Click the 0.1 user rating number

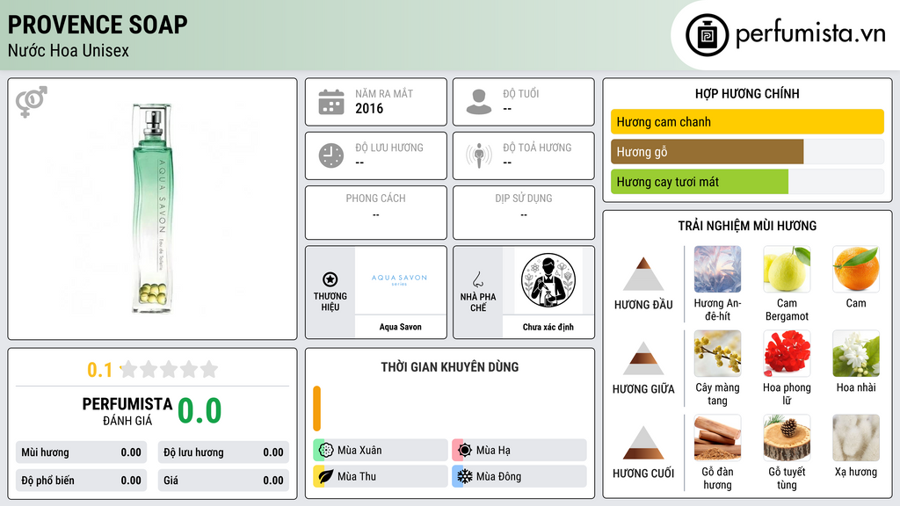point(100,370)
